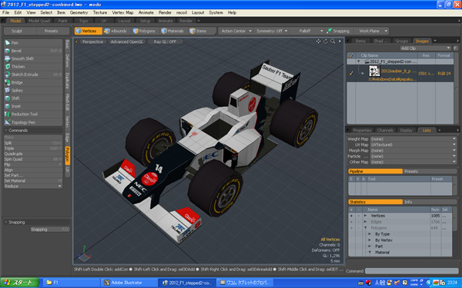462x288 pixels.
Task: Open the UV Map dropdown
Action: pyautogui.click(x=413, y=145)
